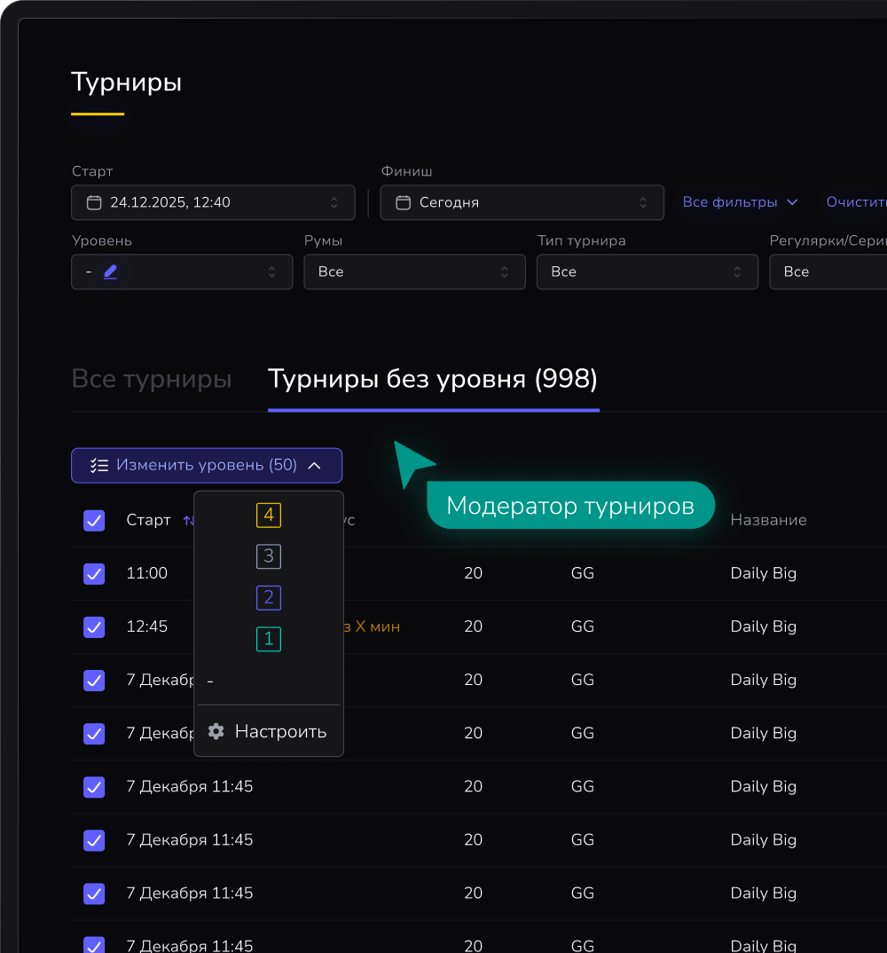This screenshot has width=887, height=953.
Task: Click the pencil edit icon in Уровень field
Action: 110,272
